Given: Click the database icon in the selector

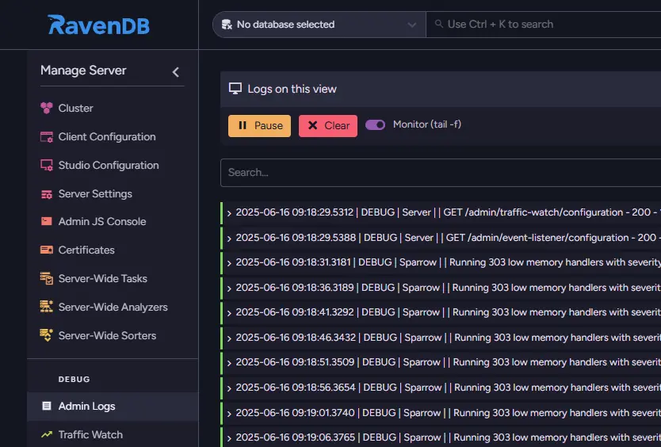Looking at the screenshot, I should point(227,25).
